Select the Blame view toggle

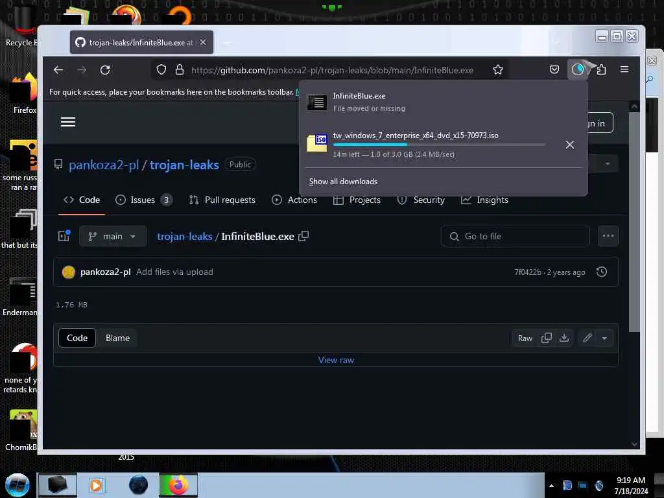tap(118, 338)
